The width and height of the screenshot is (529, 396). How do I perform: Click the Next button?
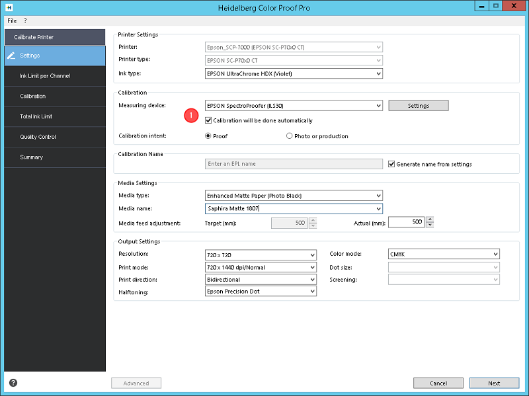point(494,383)
